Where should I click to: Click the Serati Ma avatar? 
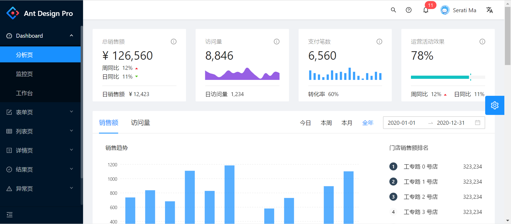pos(445,10)
